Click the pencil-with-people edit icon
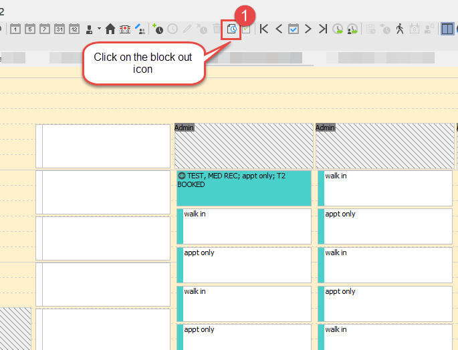The width and height of the screenshot is (458, 350). click(140, 29)
